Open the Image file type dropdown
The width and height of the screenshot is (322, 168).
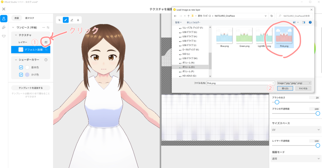294,83
